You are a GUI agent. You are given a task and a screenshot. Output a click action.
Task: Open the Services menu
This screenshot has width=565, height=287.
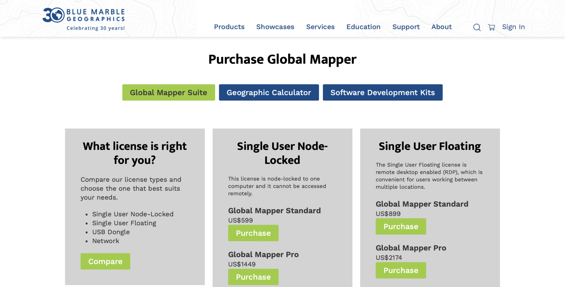click(320, 27)
